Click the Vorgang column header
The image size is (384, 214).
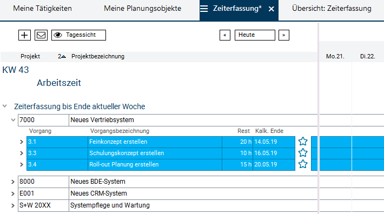(40, 131)
